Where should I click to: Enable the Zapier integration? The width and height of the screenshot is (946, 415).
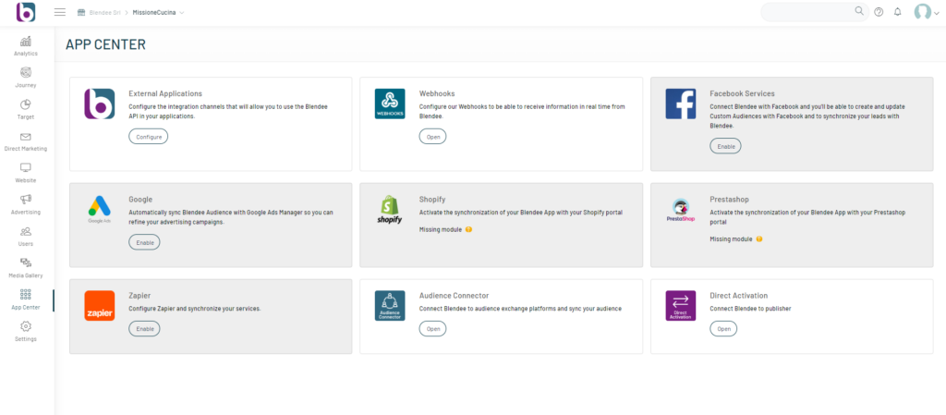pos(144,328)
